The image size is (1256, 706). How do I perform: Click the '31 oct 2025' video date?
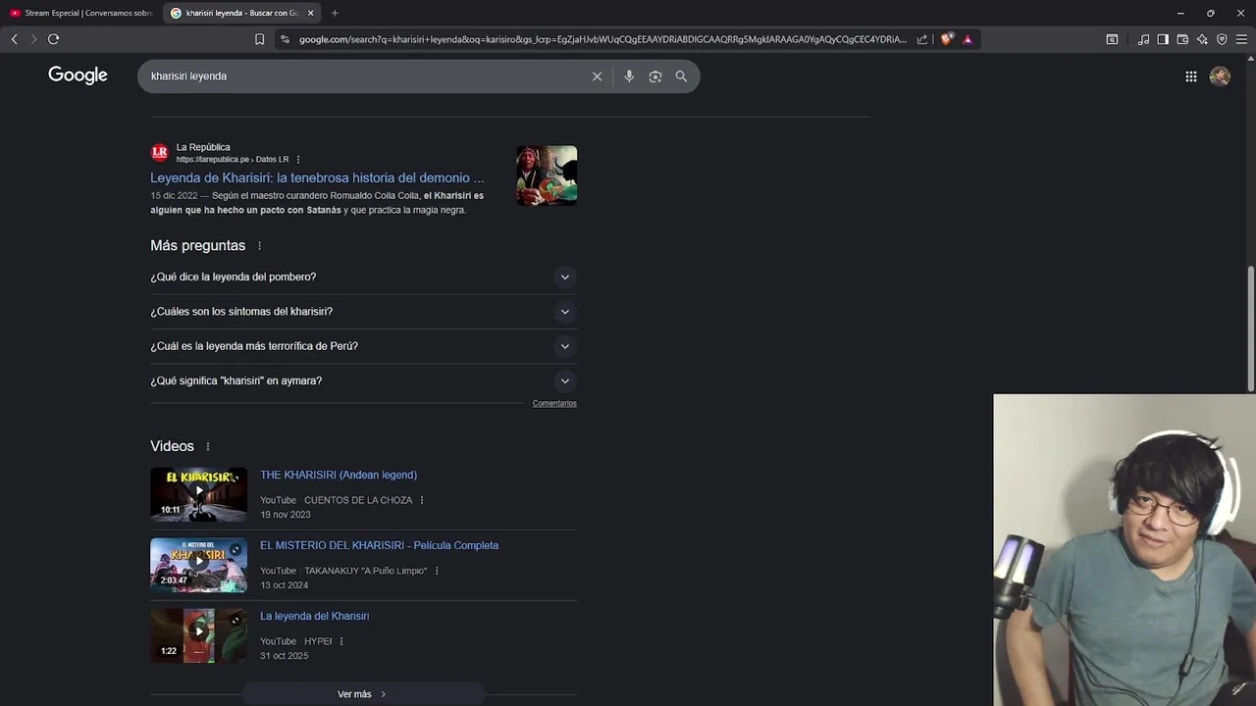[x=285, y=656]
